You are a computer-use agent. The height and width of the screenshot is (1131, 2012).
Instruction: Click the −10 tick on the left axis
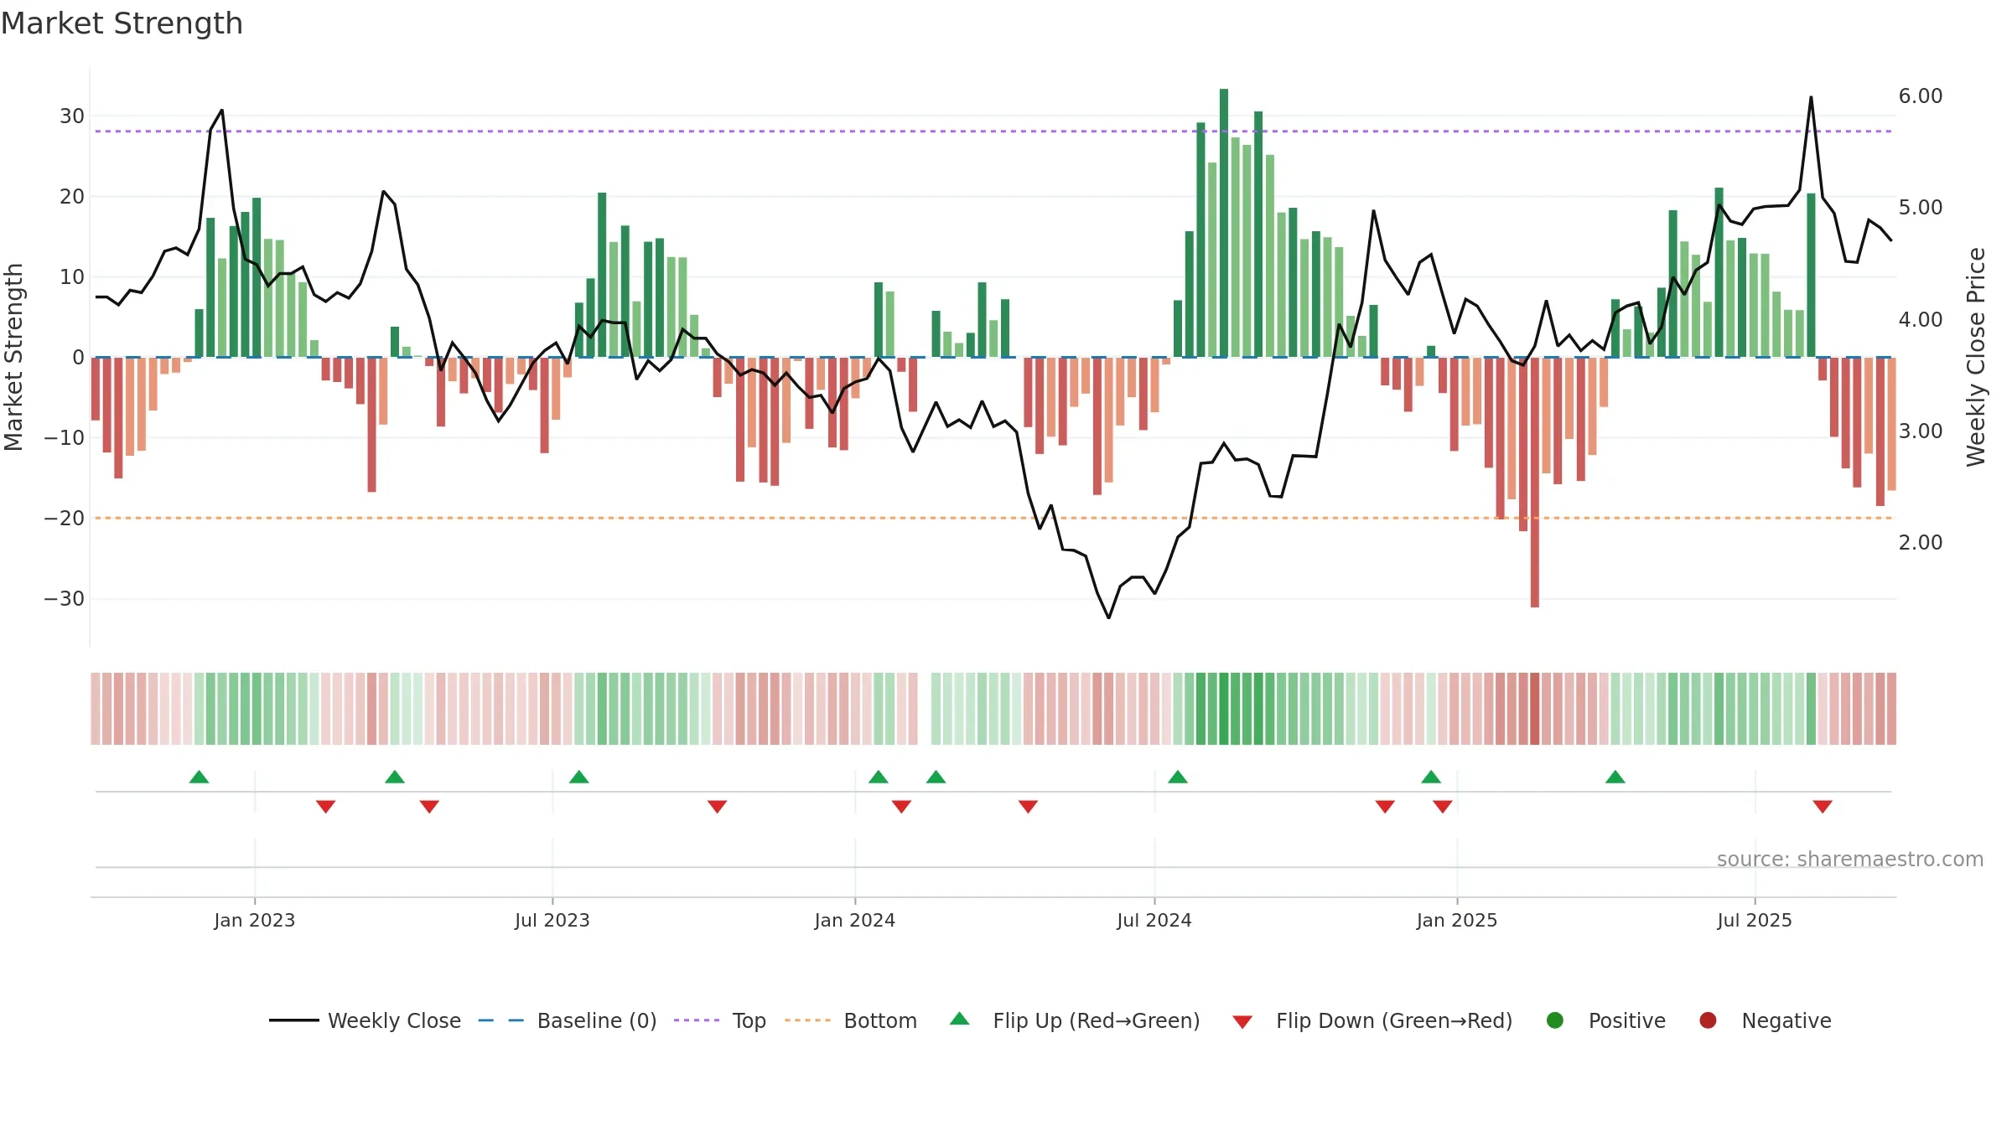[x=65, y=437]
